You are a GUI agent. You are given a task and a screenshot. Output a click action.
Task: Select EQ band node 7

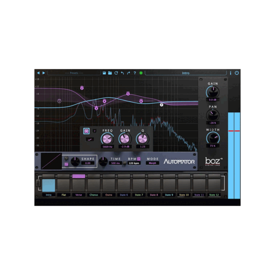(161, 104)
